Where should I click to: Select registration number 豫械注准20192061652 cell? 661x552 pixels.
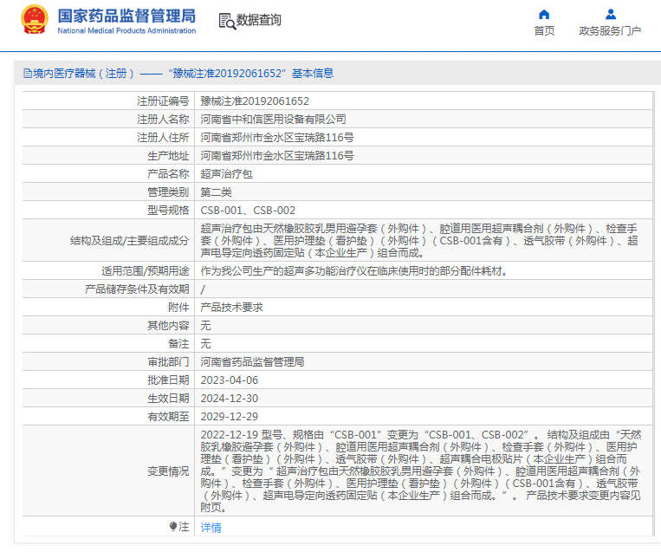click(x=255, y=101)
